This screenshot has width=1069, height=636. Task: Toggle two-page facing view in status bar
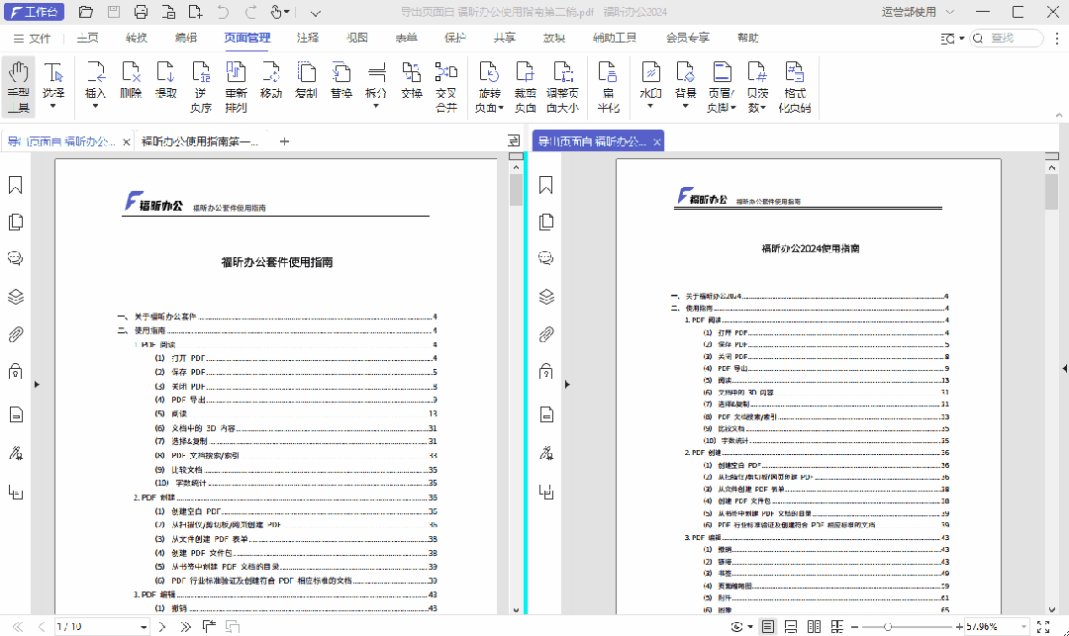pos(814,627)
